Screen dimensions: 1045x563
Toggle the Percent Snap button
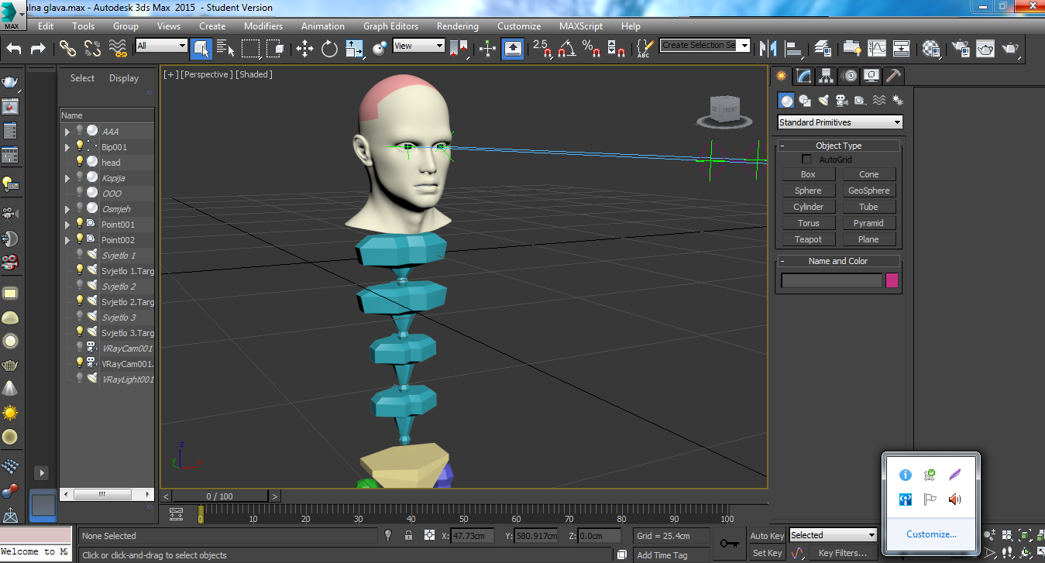592,49
